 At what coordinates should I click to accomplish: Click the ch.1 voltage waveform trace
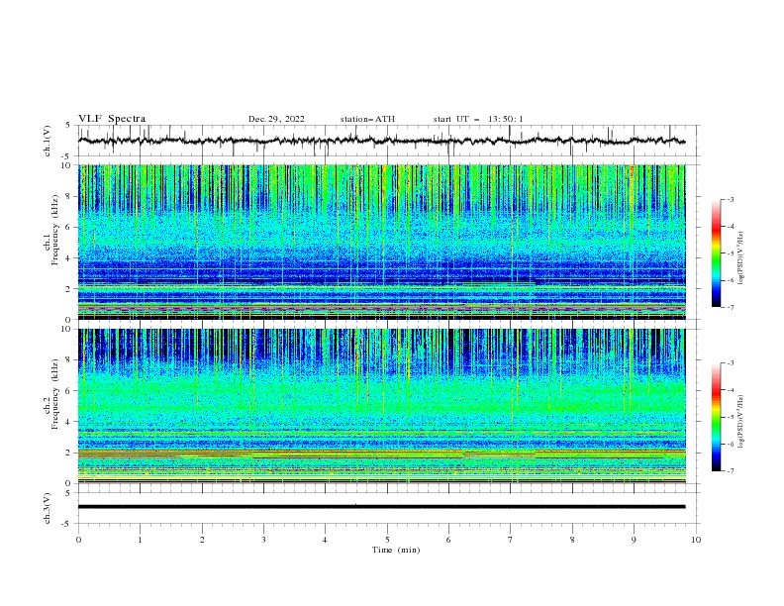381,141
